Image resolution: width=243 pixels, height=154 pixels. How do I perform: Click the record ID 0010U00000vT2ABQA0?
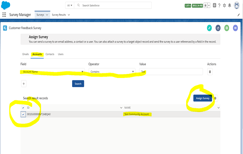coord(39,114)
